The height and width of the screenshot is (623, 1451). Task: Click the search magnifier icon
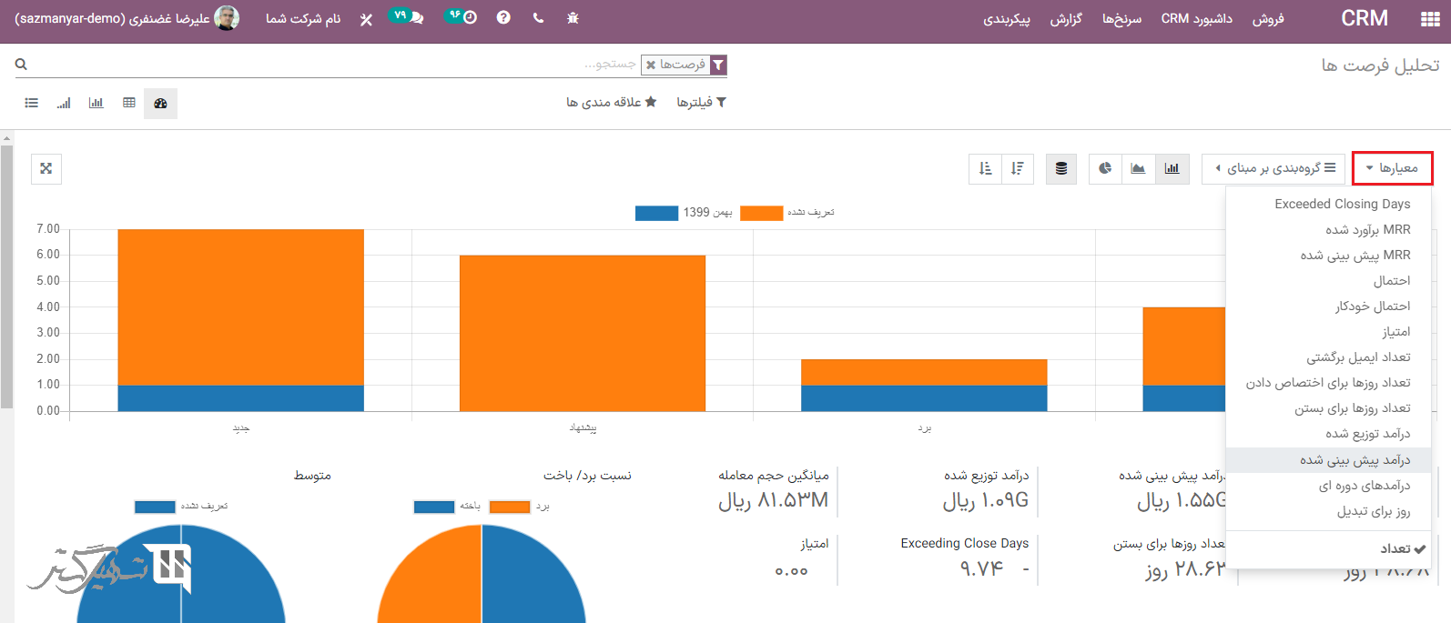point(21,65)
